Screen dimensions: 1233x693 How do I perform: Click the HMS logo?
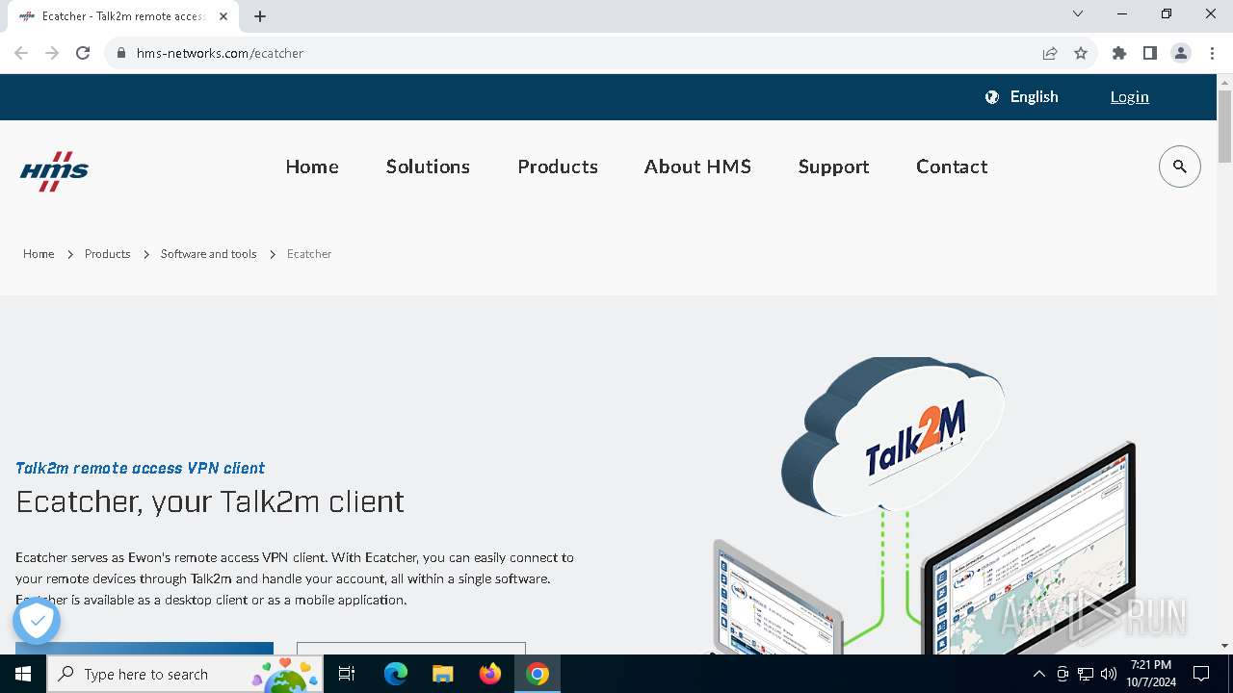54,170
